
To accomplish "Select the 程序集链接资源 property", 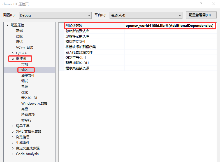I will tap(77, 68).
